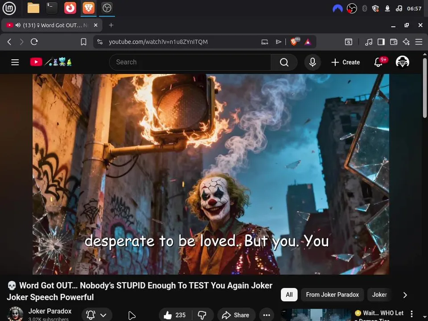This screenshot has height=321, width=428.
Task: Click the video title Word Got OUT
Action: 140,291
